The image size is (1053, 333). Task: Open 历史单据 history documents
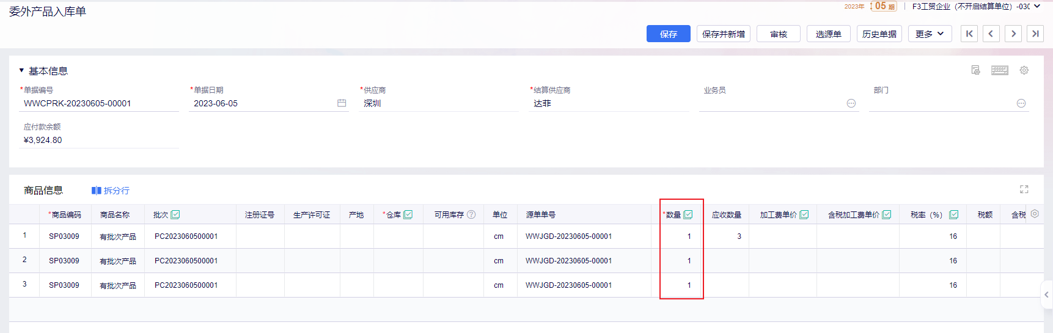pyautogui.click(x=879, y=34)
